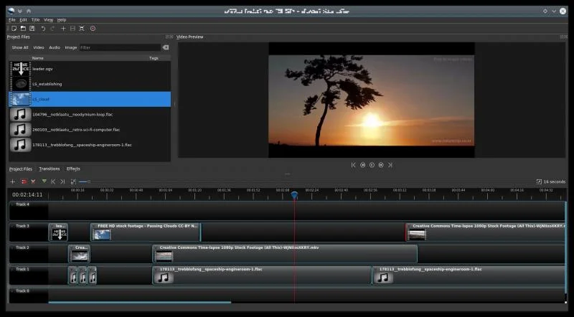Open the File menu
Screen dimensions: 574x317
[12, 20]
